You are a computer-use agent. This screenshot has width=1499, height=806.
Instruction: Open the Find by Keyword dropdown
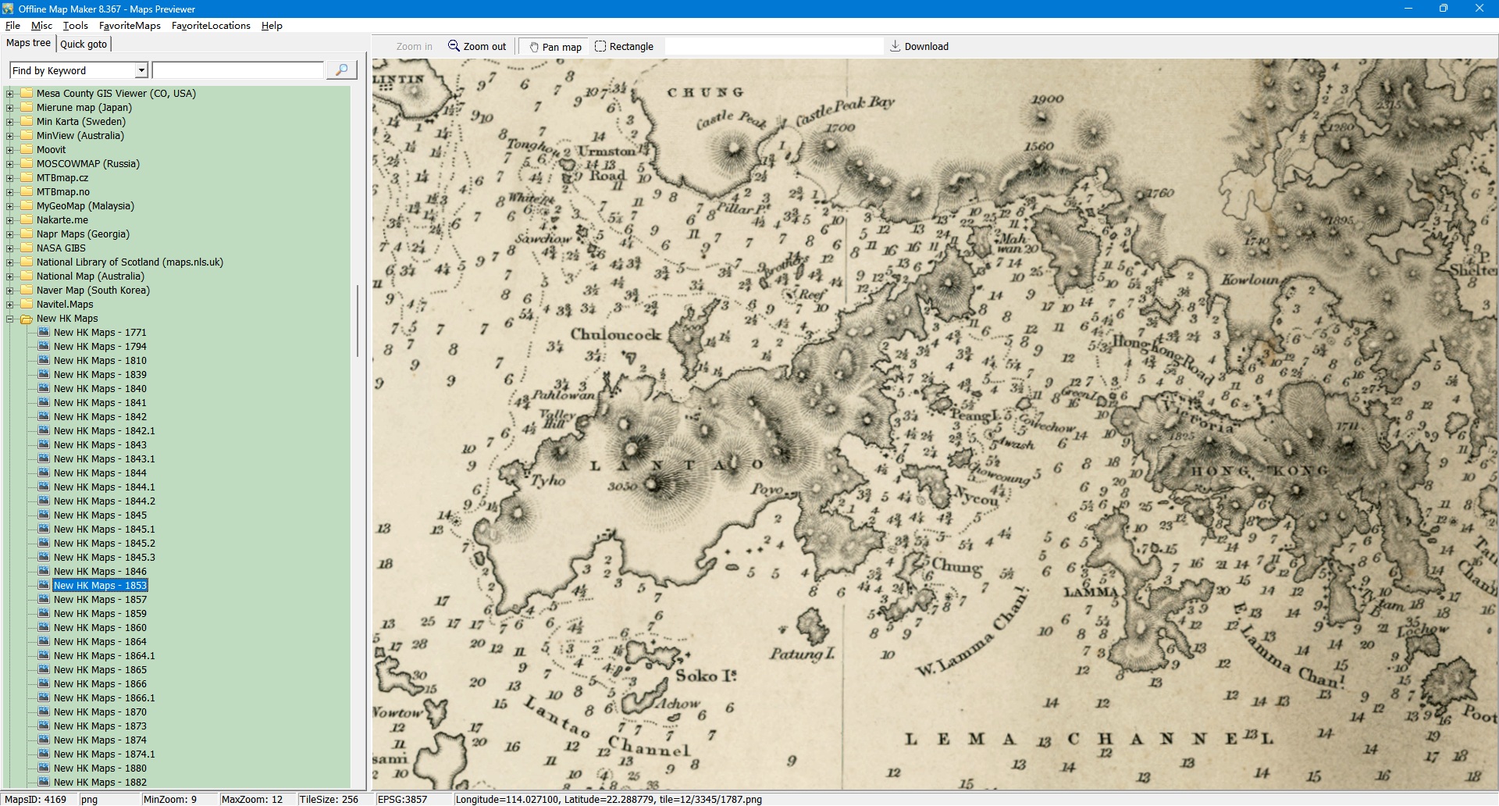coord(141,71)
